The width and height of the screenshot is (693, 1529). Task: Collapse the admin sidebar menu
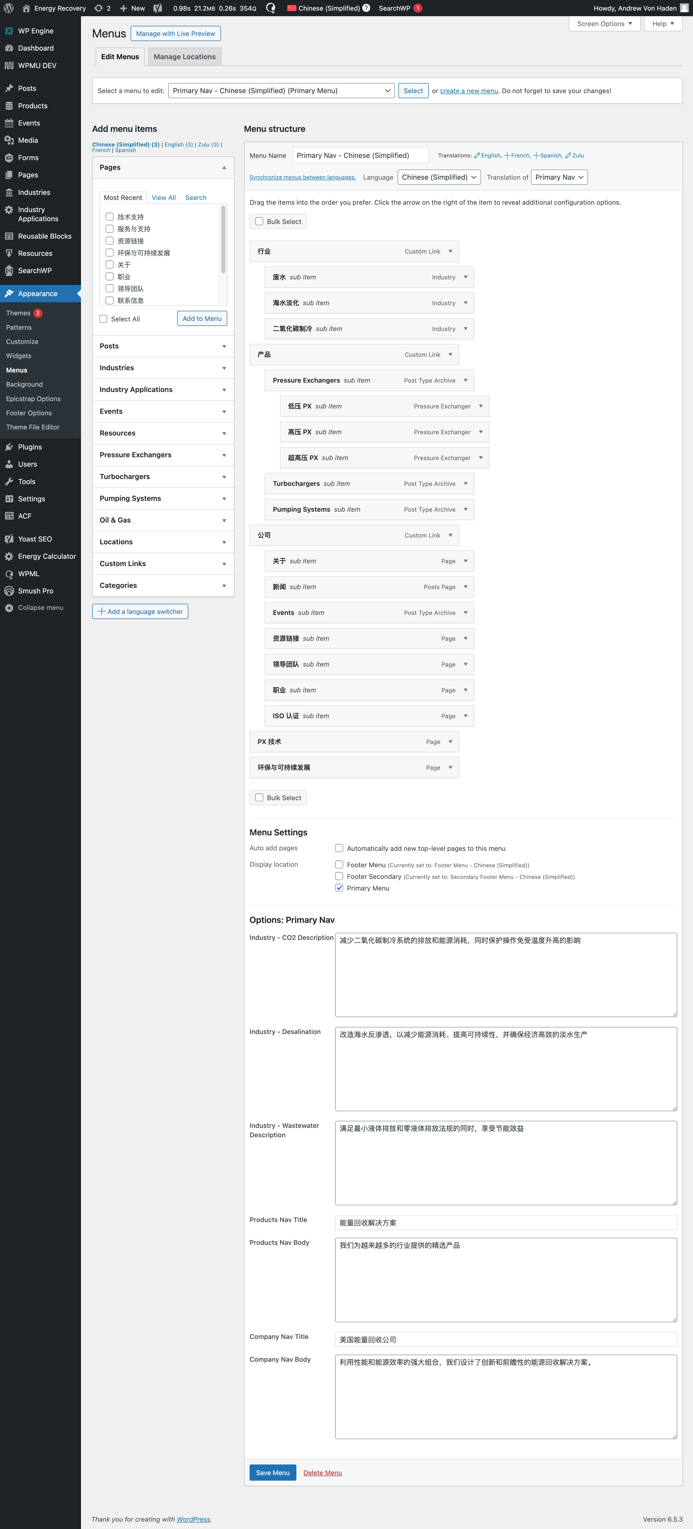[40, 608]
